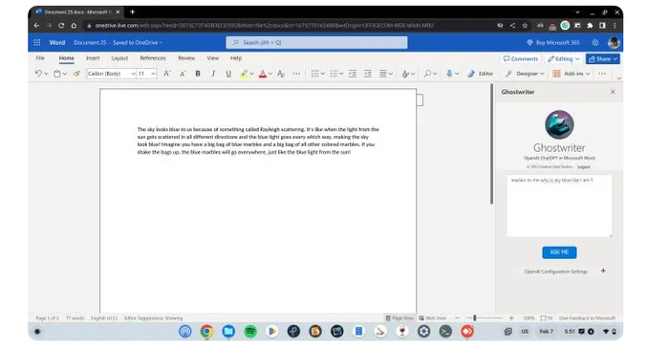This screenshot has width=669, height=351.
Task: Switch to the Insert ribbon tab
Action: click(93, 58)
